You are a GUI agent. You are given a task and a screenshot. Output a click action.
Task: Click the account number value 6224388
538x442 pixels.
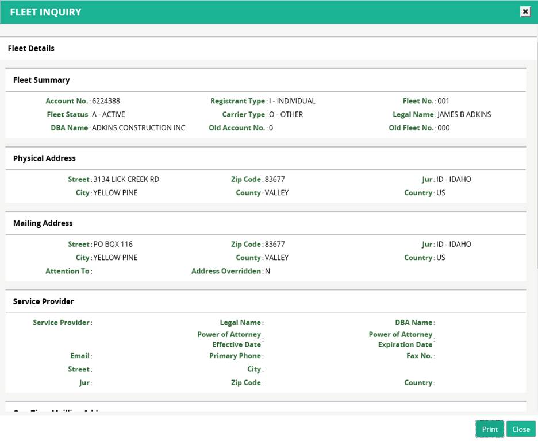click(106, 101)
